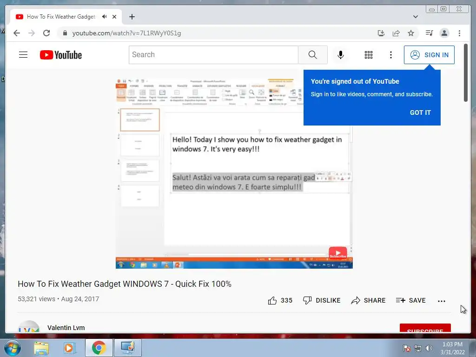Select the How To Fix Weather Gadget tab
Image resolution: width=476 pixels, height=357 pixels.
pos(66,17)
